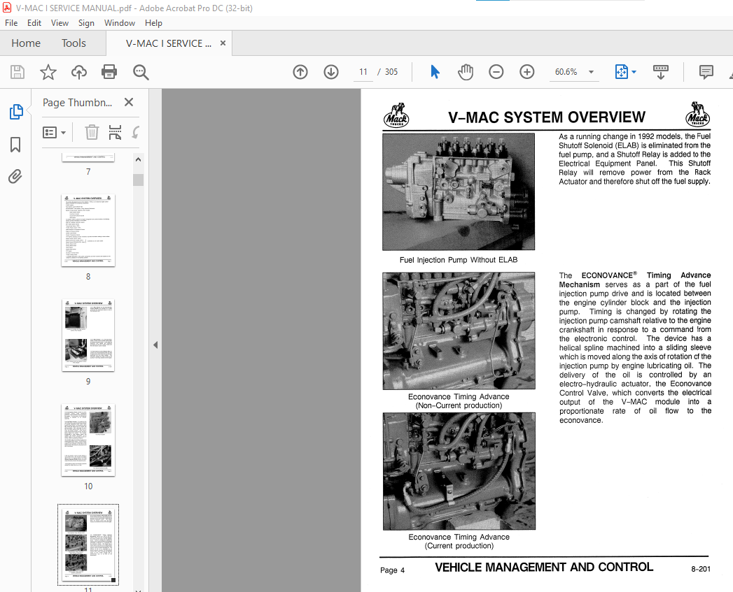
Task: Click the Page 4 footer text
Action: 392,570
